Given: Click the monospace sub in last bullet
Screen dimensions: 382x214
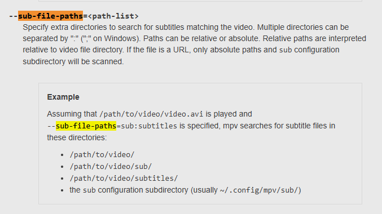Looking at the screenshot, I should [89, 190].
